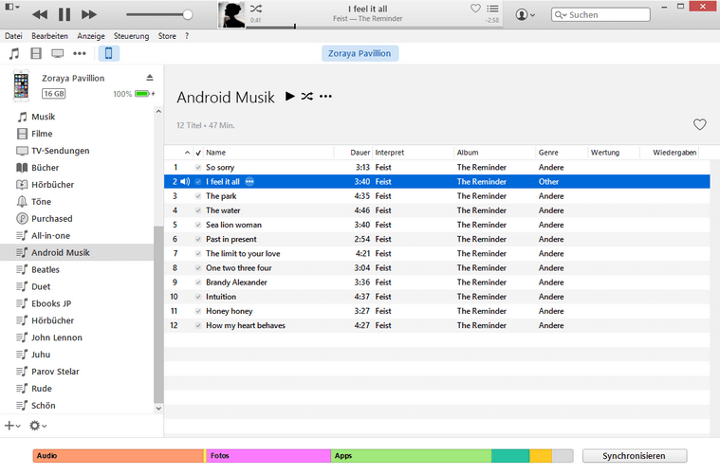Screen dimensions: 720x474
Task: Uncheck the 'So sorry' track checkbox
Action: [x=198, y=168]
